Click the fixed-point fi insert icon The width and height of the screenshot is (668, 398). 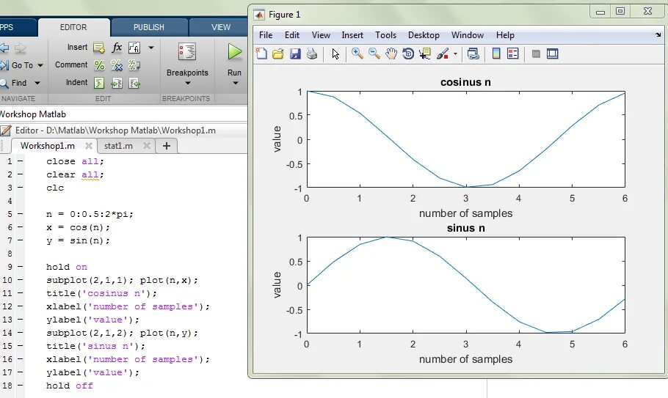tap(134, 48)
